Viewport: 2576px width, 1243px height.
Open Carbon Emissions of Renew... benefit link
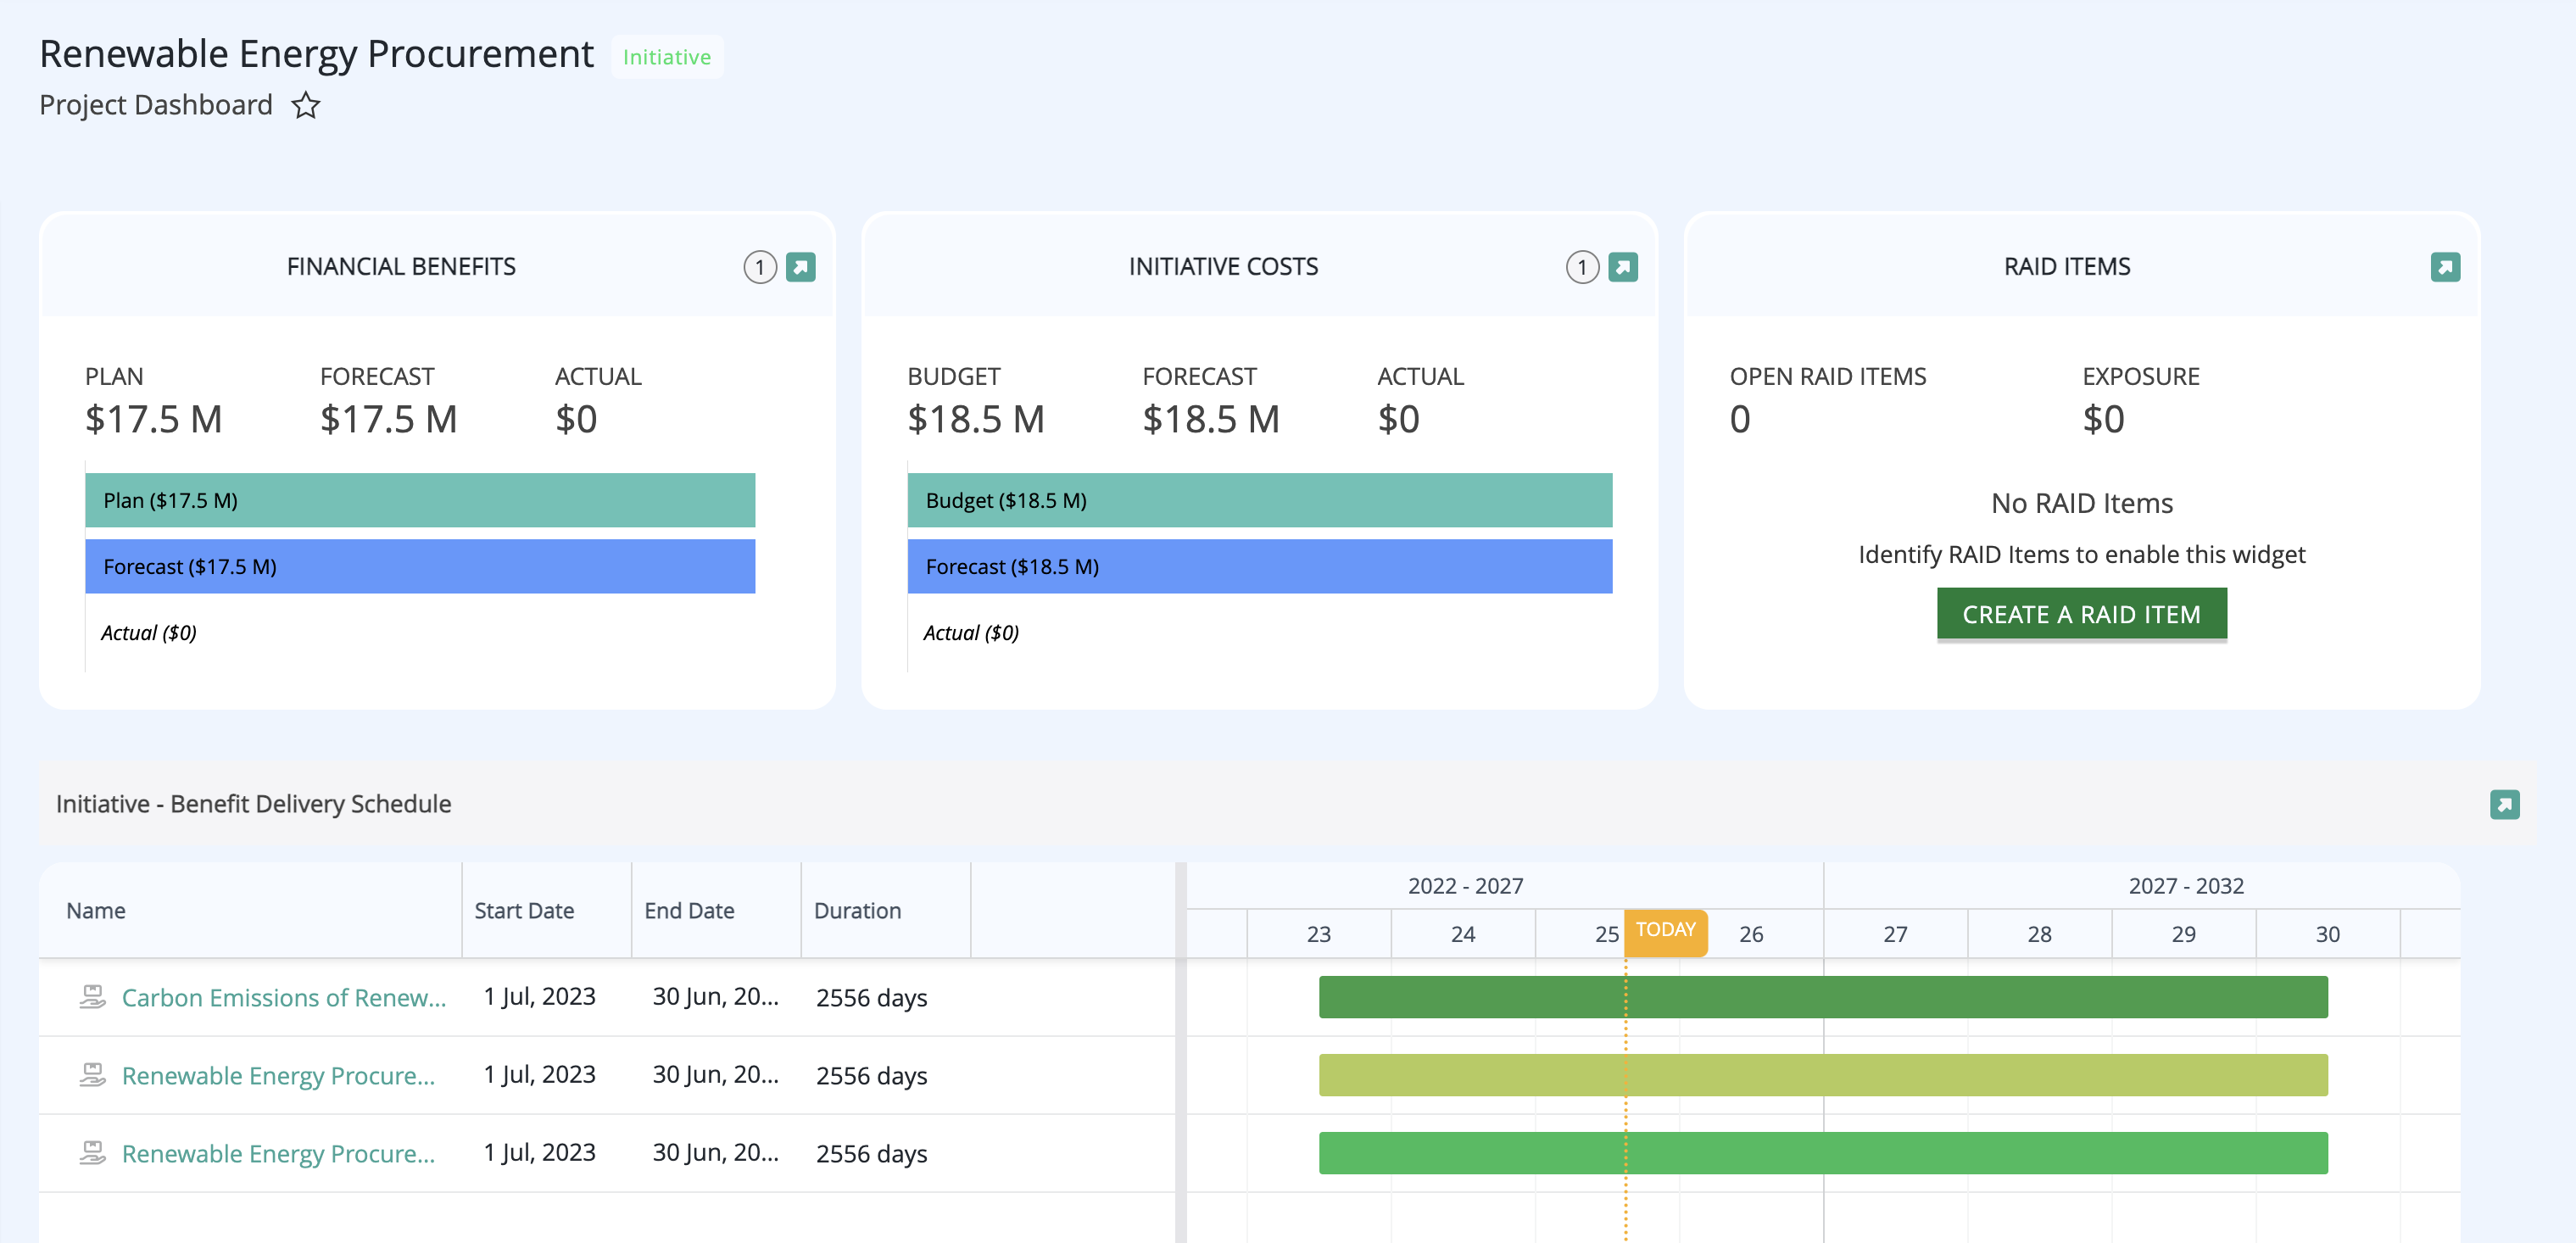(x=284, y=997)
